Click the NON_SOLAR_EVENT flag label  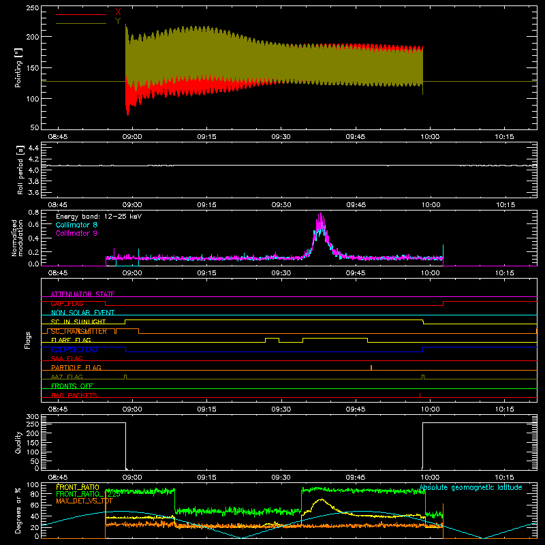(x=82, y=313)
